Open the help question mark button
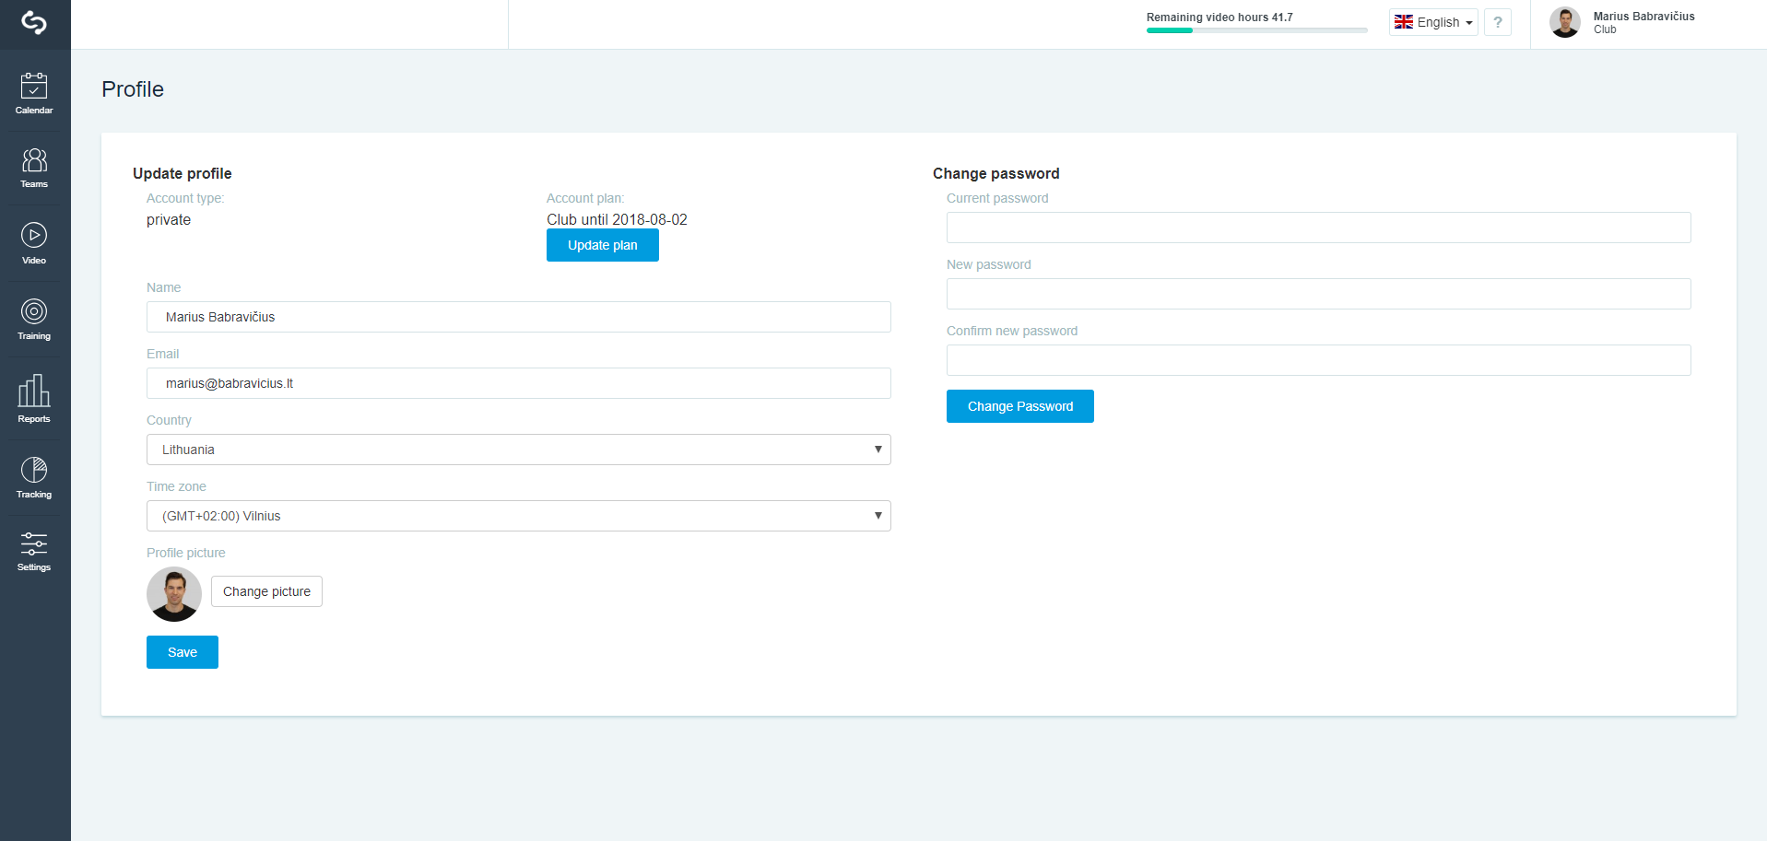Viewport: 1767px width, 841px height. point(1498,22)
